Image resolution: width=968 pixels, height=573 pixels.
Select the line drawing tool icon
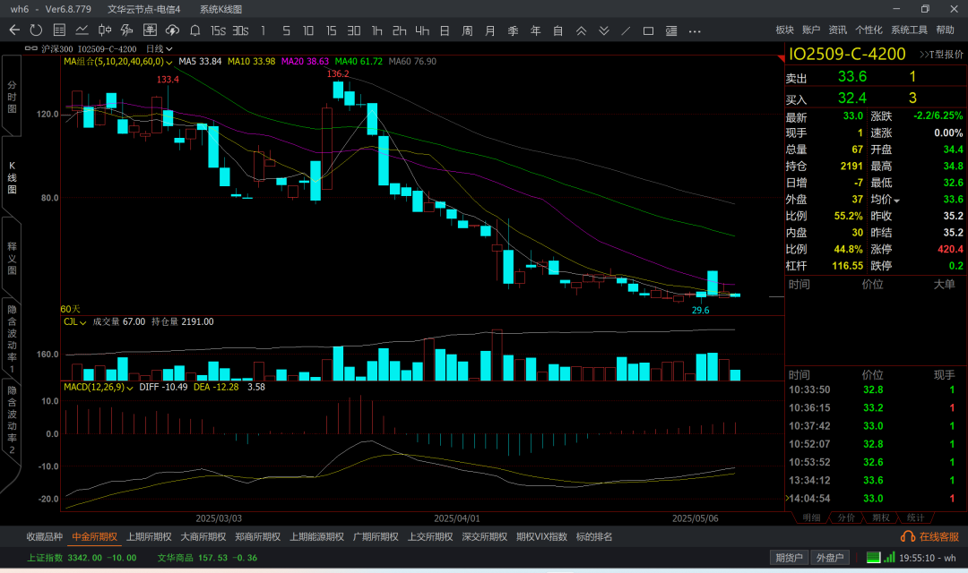click(x=626, y=30)
